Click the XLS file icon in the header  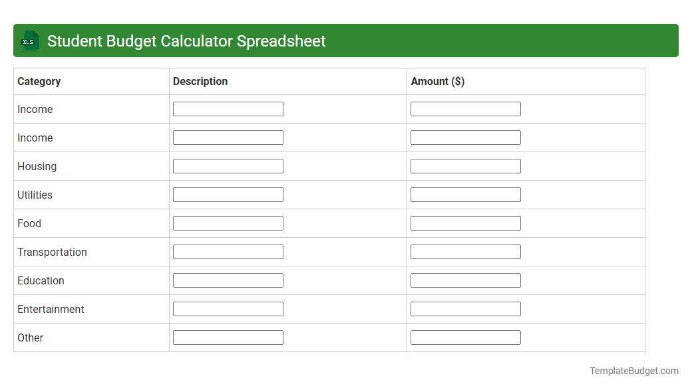[x=29, y=41]
